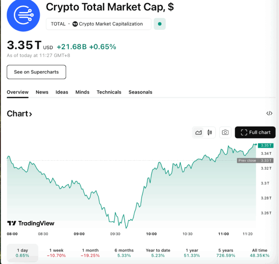
Task: Select the 1 day time range
Action: coord(23,253)
